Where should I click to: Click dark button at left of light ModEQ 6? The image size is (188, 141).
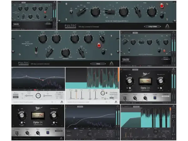(16, 97)
